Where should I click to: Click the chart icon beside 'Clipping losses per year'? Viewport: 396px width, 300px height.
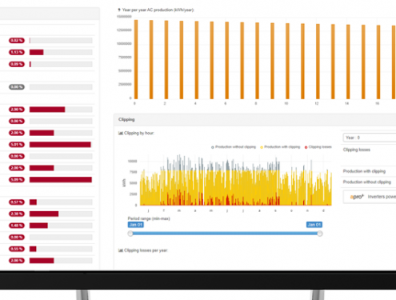point(121,250)
